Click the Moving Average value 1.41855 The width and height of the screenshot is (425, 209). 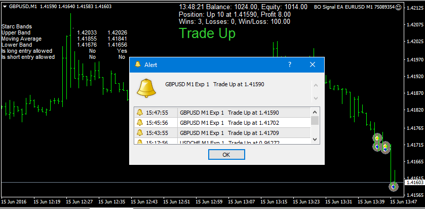pyautogui.click(x=87, y=39)
